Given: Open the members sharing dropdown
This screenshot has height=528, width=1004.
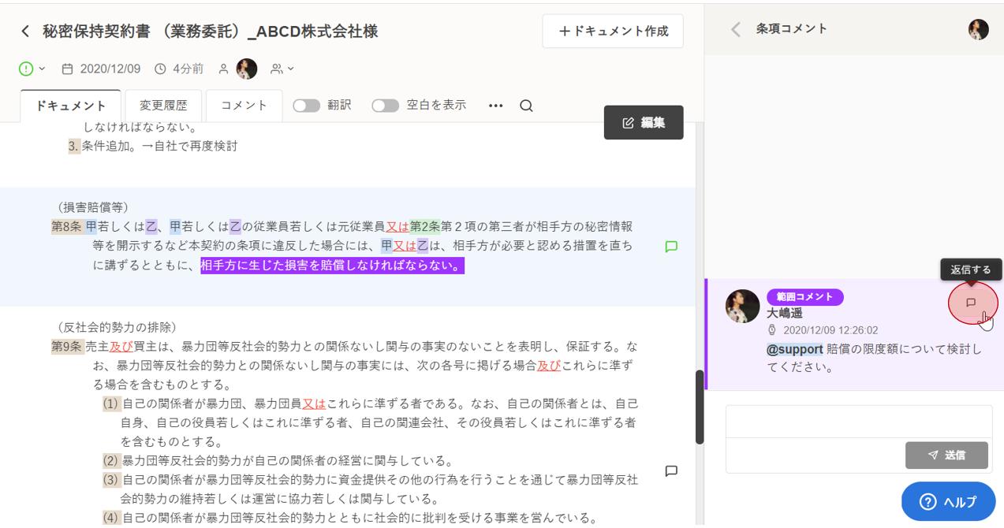Looking at the screenshot, I should pos(282,69).
